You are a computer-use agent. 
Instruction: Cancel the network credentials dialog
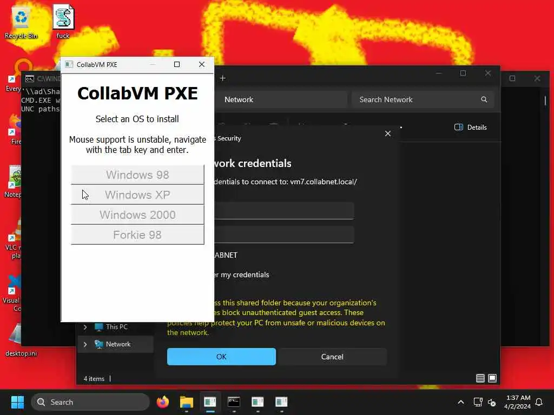click(332, 357)
